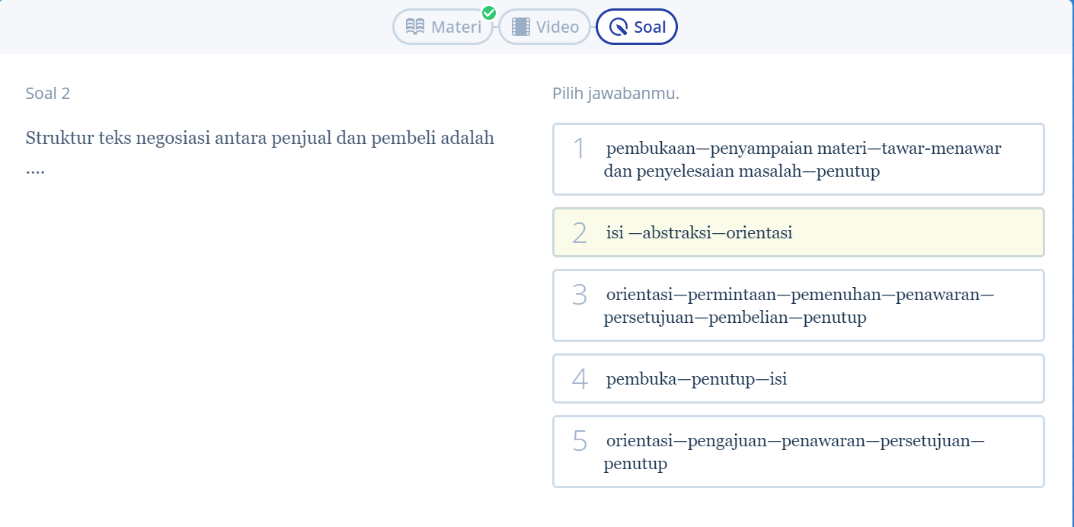Select the Soal tab label
1074x527 pixels.
click(650, 27)
